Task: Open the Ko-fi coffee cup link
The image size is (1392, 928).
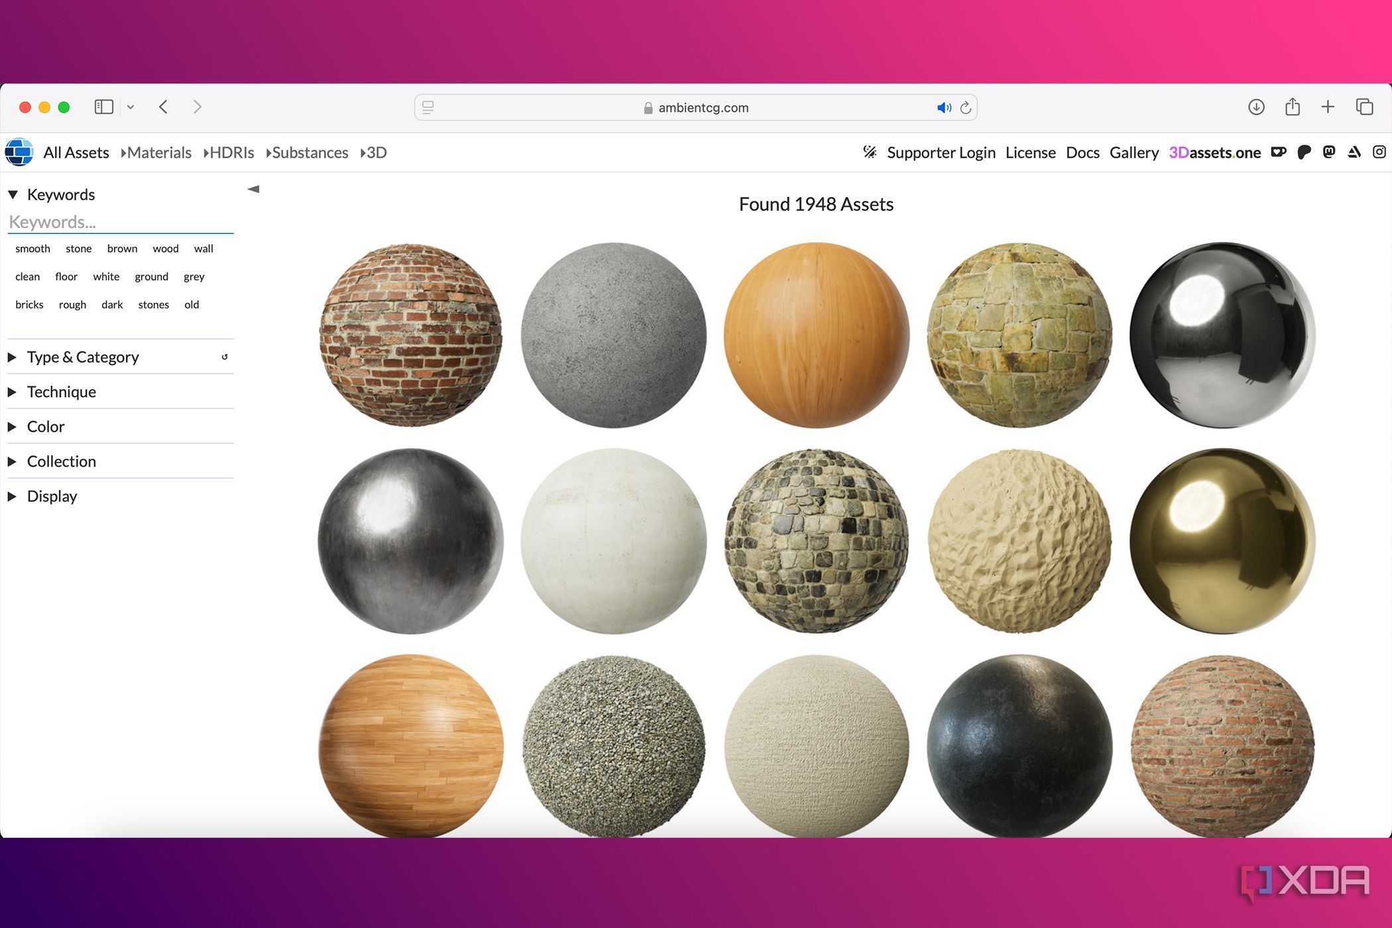Action: [x=1279, y=152]
